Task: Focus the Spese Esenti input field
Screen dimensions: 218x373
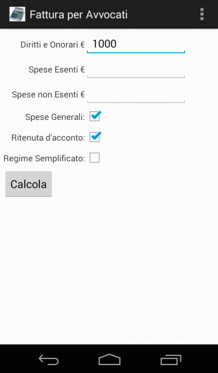Action: (x=136, y=70)
